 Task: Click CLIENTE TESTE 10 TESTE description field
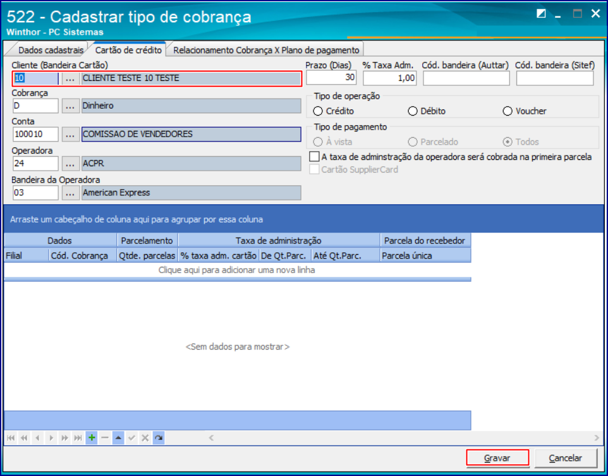coord(191,78)
